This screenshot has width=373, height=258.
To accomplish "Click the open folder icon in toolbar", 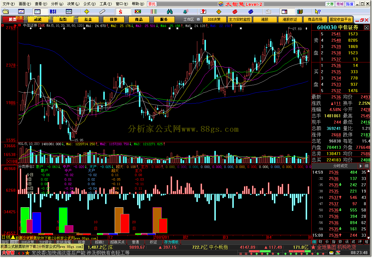I will [x=6, y=12].
